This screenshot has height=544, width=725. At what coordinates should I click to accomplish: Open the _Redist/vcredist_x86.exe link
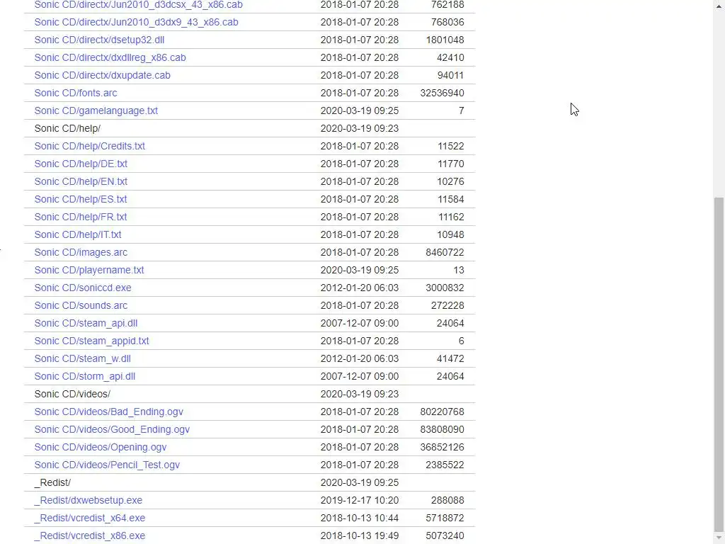pyautogui.click(x=89, y=535)
